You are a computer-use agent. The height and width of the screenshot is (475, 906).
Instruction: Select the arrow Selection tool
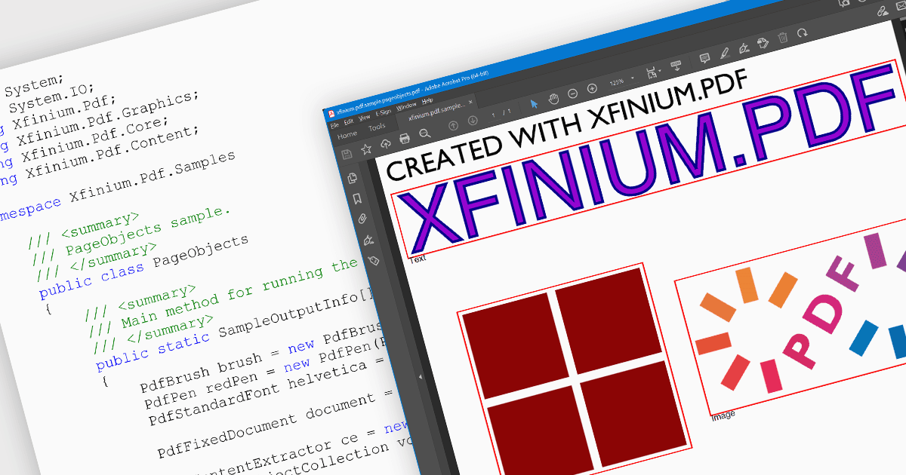coord(535,104)
